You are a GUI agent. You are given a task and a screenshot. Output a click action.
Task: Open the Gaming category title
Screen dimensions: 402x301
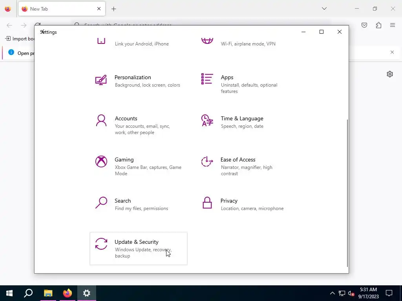(124, 160)
